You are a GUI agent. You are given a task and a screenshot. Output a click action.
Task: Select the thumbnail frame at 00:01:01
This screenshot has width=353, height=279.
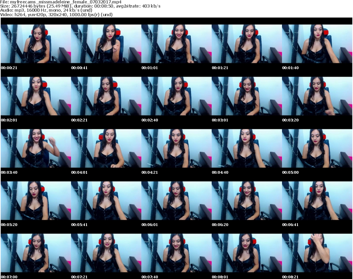pos(176,44)
